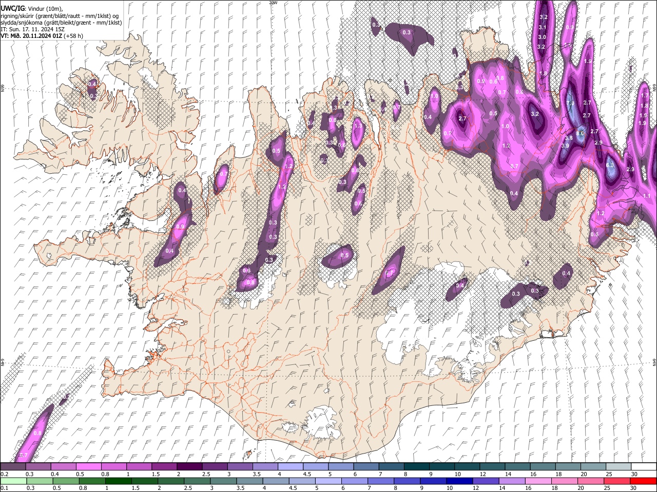Click the initial time line 'IT: Sun. 17. 11. 2024 15Z'
Viewport: 657px width, 492px height.
pyautogui.click(x=32, y=29)
